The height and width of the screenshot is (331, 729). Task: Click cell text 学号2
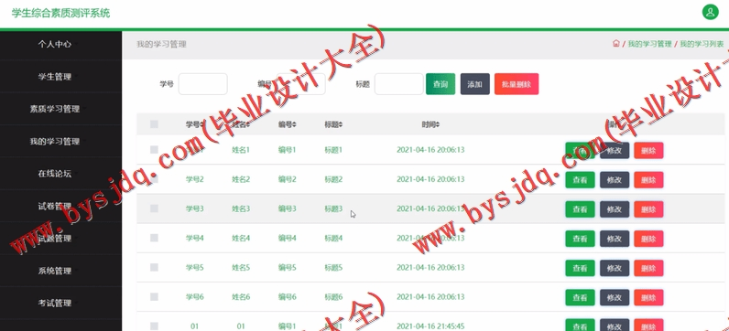195,179
